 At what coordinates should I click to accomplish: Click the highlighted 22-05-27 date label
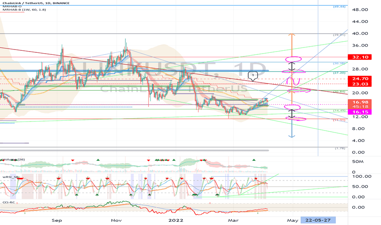318,220
